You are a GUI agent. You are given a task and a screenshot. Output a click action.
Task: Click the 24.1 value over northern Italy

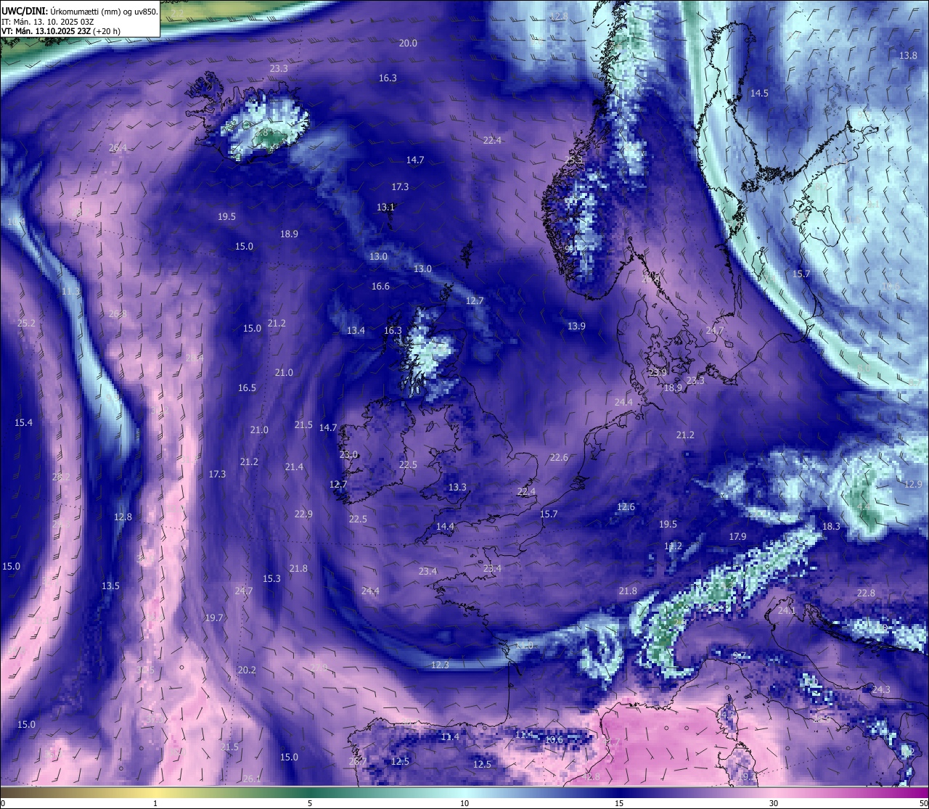[x=787, y=610]
